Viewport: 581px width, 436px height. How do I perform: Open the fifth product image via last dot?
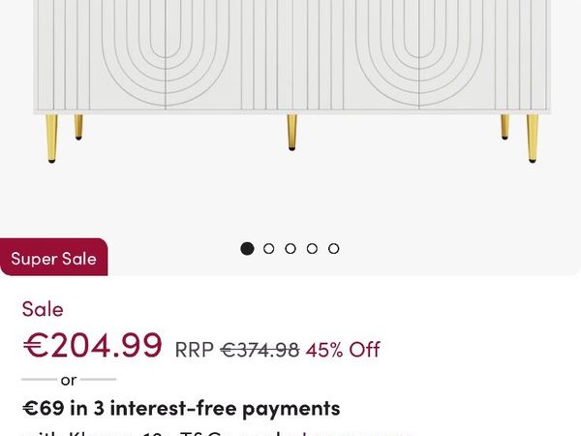(x=334, y=249)
